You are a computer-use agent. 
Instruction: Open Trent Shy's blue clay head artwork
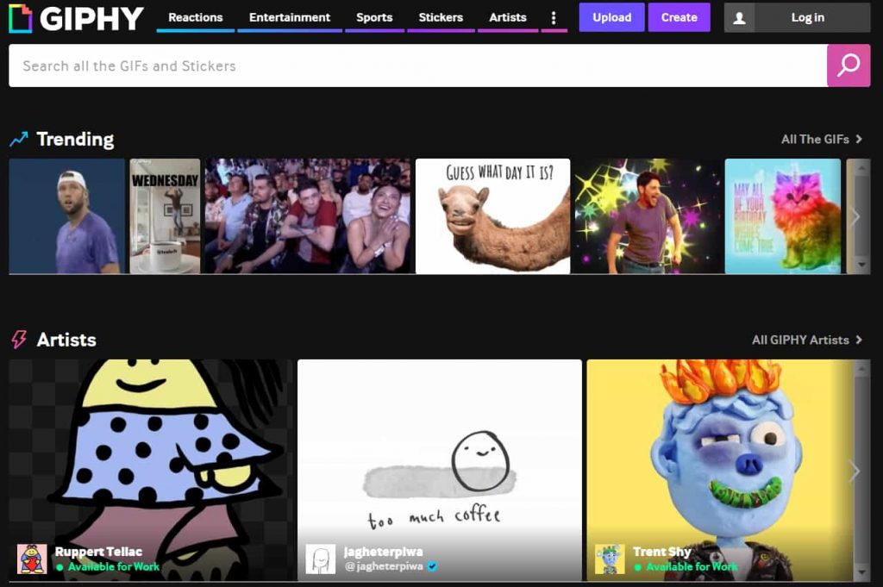click(x=721, y=470)
